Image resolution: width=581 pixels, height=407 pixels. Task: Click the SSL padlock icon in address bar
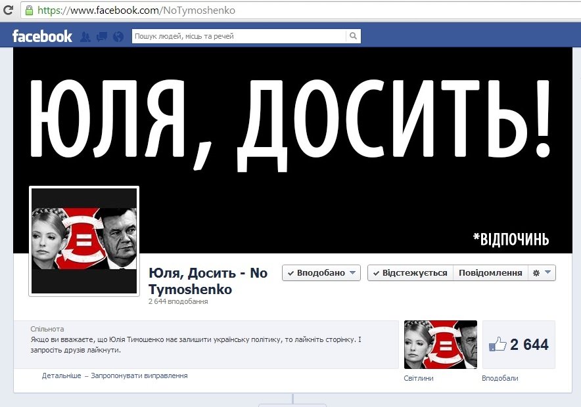coord(28,11)
